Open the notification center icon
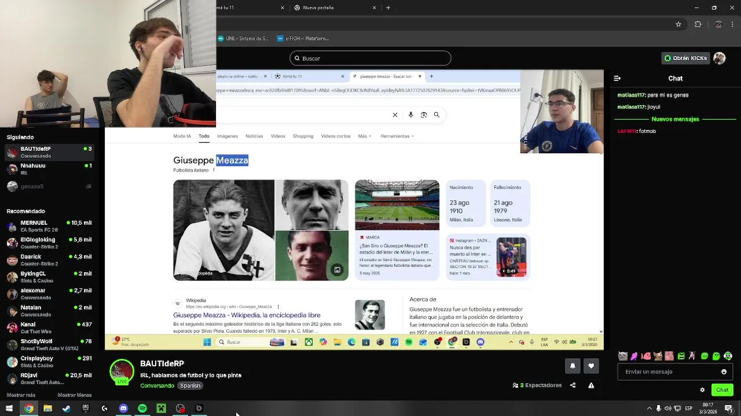The width and height of the screenshot is (741, 416). [728, 408]
